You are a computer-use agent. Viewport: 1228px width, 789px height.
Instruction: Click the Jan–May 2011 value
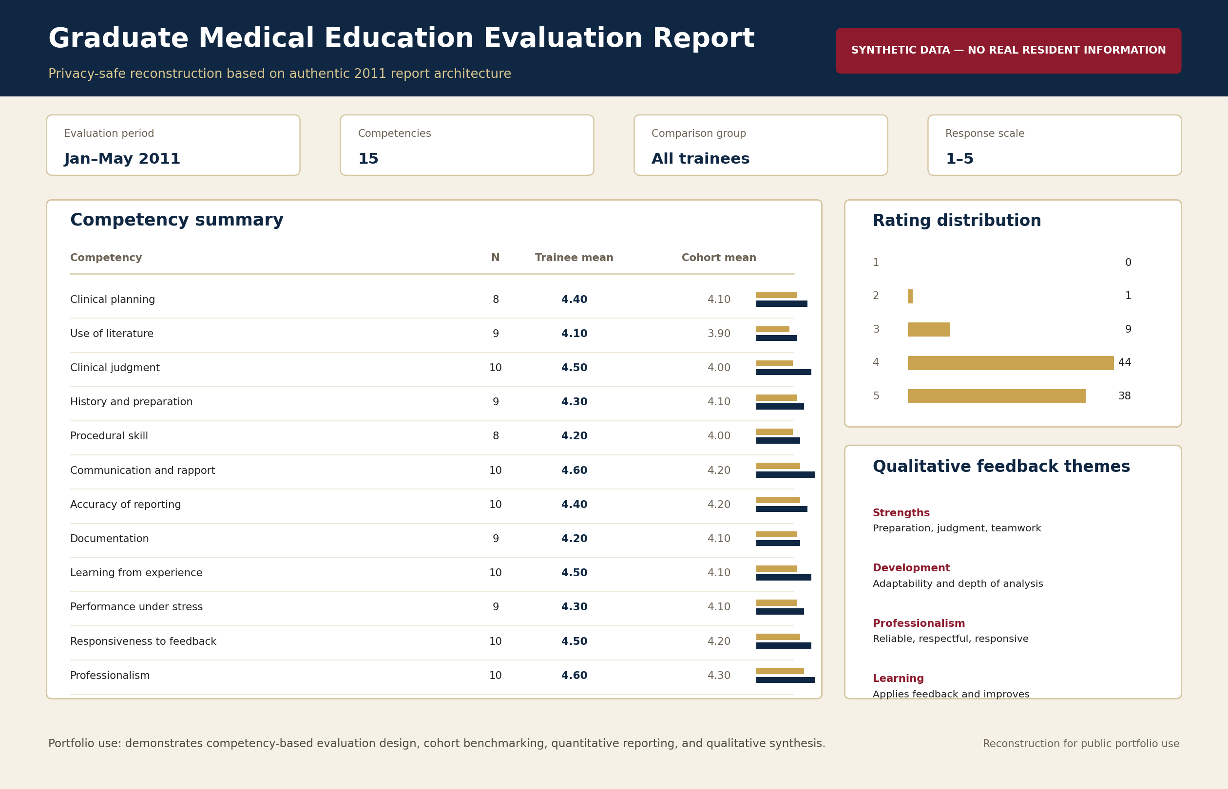point(122,159)
